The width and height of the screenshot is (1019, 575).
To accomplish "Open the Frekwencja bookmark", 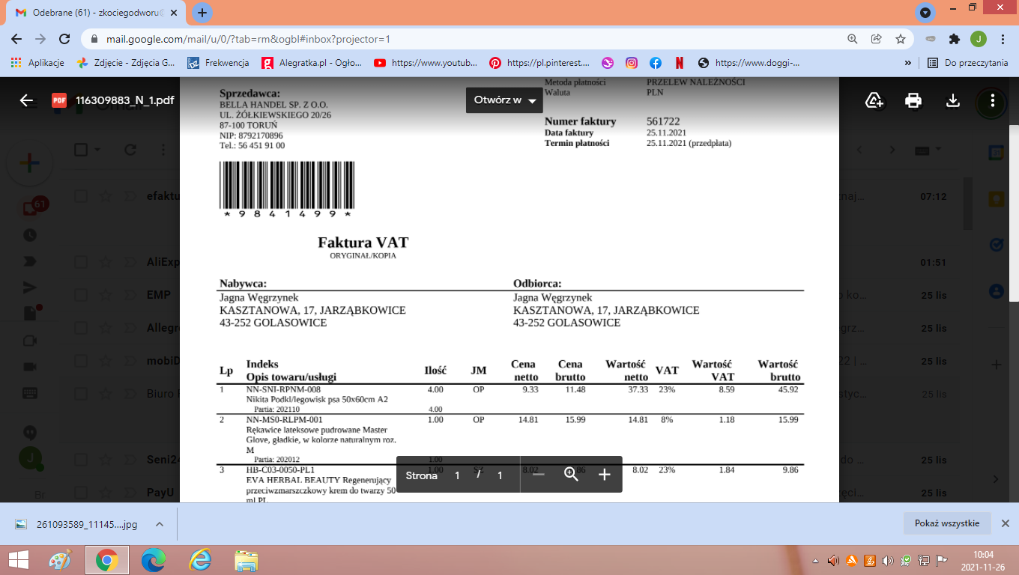I will (218, 63).
